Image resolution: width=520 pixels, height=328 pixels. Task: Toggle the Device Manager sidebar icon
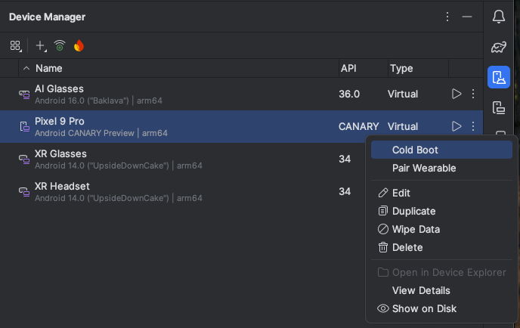pos(498,77)
